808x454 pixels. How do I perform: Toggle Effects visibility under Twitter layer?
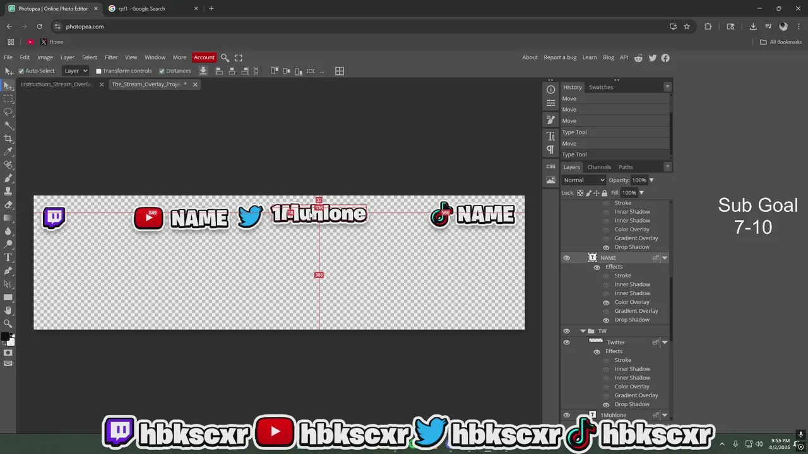pyautogui.click(x=597, y=351)
